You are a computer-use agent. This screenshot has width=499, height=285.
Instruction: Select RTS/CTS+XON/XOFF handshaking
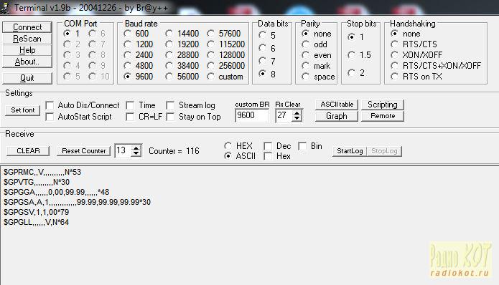[395, 66]
